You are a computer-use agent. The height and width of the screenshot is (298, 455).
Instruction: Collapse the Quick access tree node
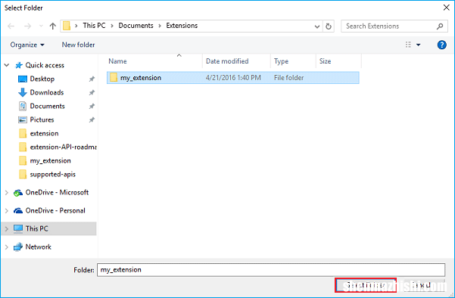point(6,65)
